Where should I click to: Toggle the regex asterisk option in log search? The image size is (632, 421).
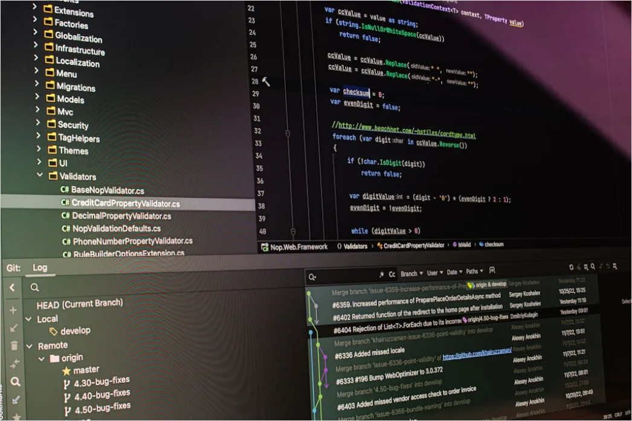(x=381, y=274)
